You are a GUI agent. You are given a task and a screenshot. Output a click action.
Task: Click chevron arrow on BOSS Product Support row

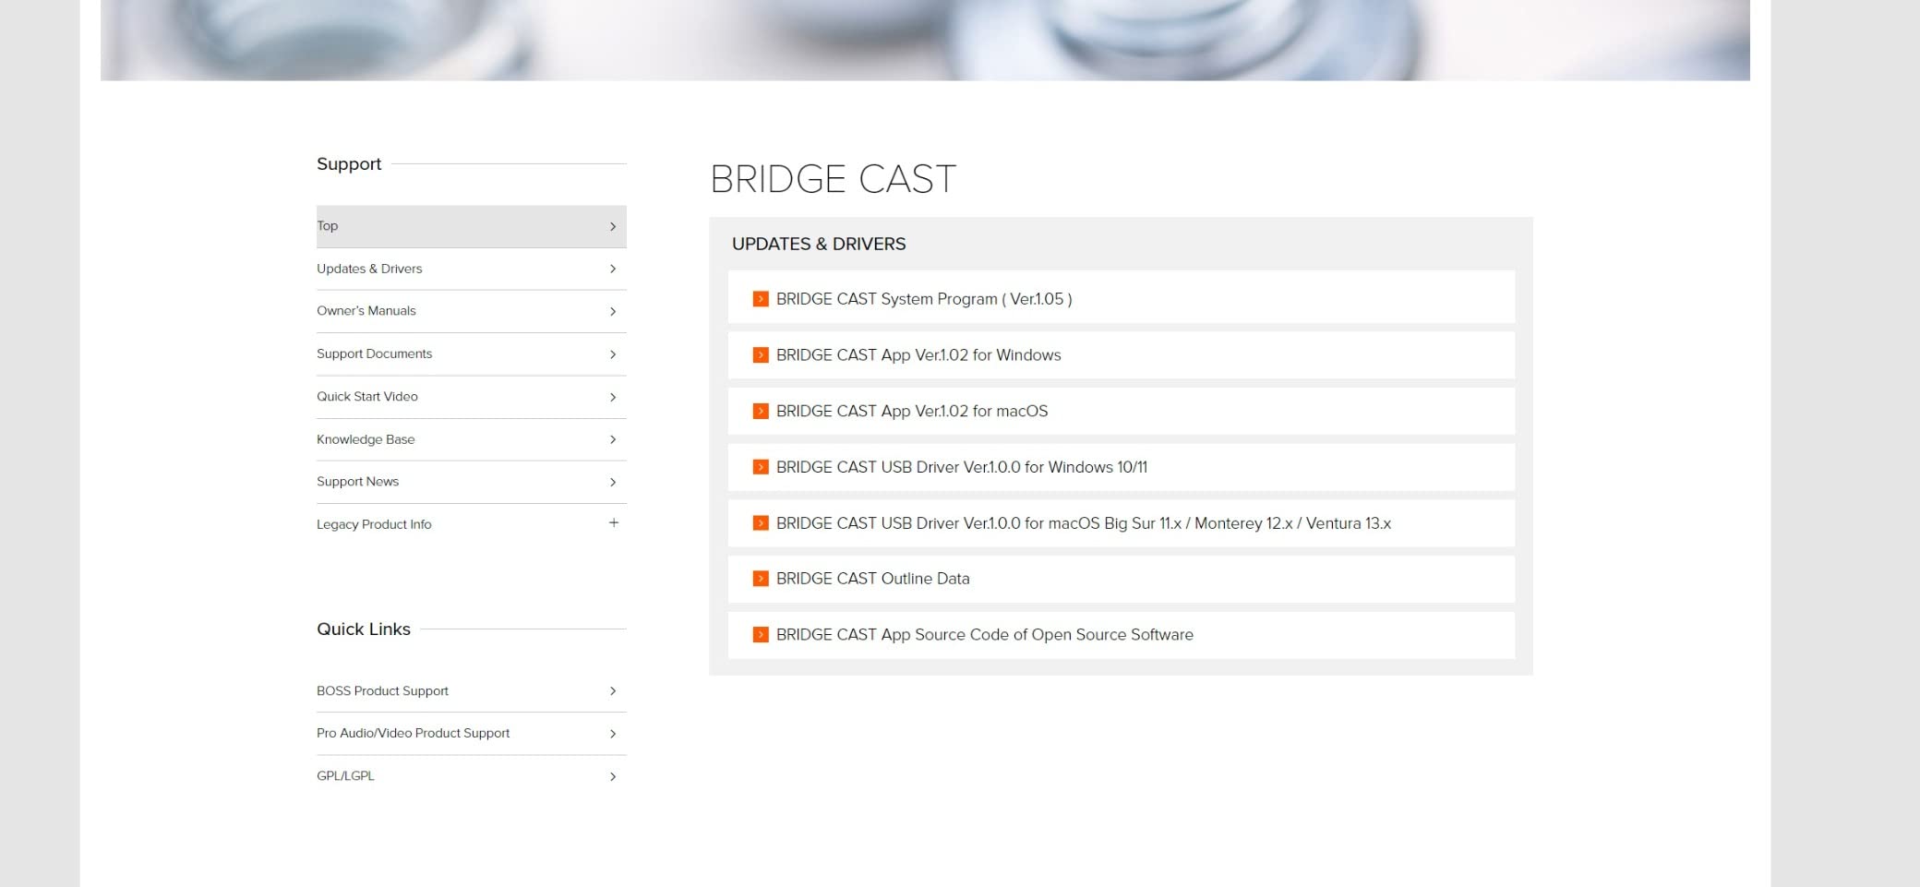(613, 691)
